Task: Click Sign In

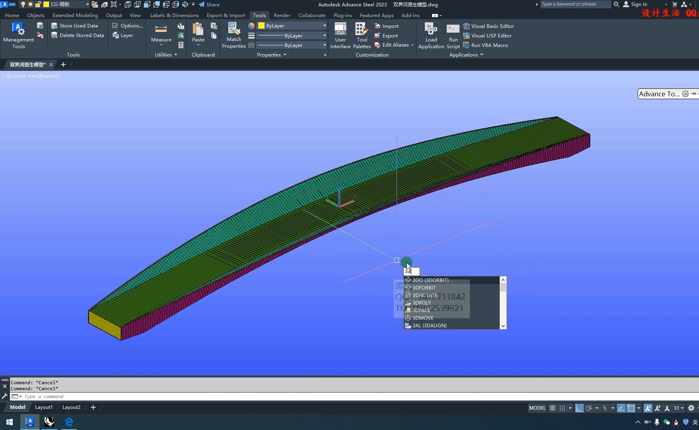Action: tap(635, 4)
